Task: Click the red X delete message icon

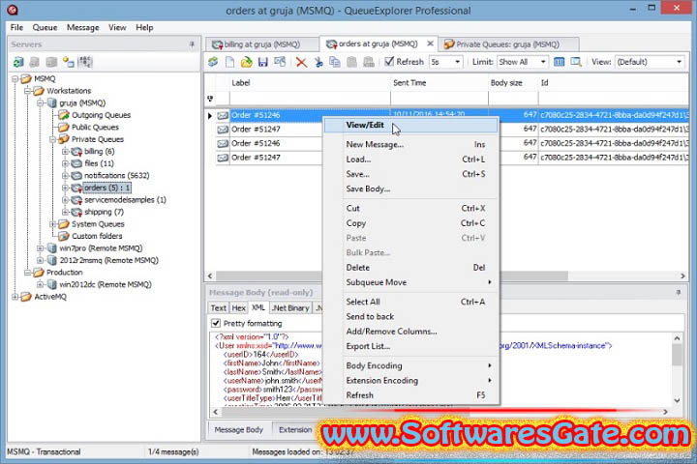Action: coord(301,62)
